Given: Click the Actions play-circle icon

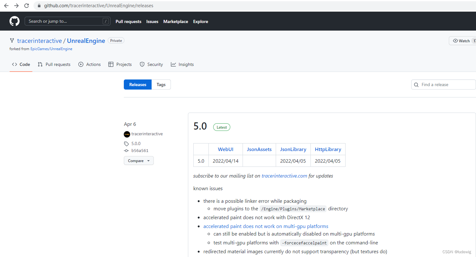Looking at the screenshot, I should 81,64.
